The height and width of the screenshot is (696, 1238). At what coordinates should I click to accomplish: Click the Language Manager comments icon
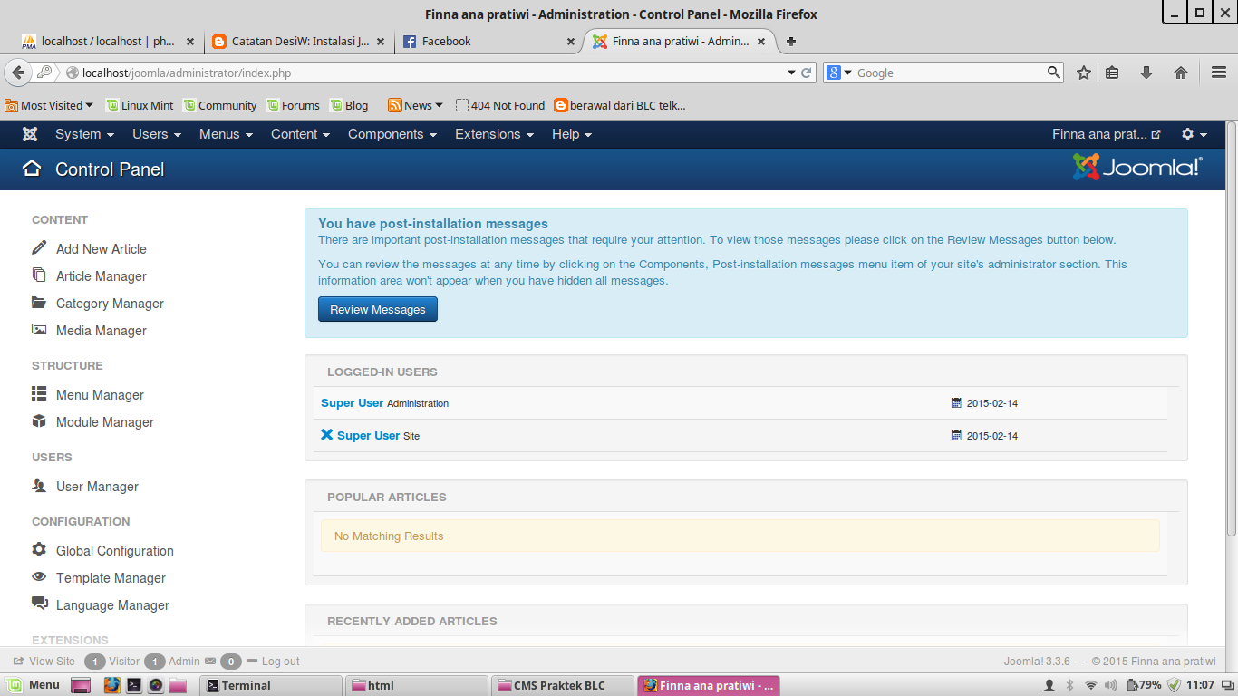click(39, 604)
